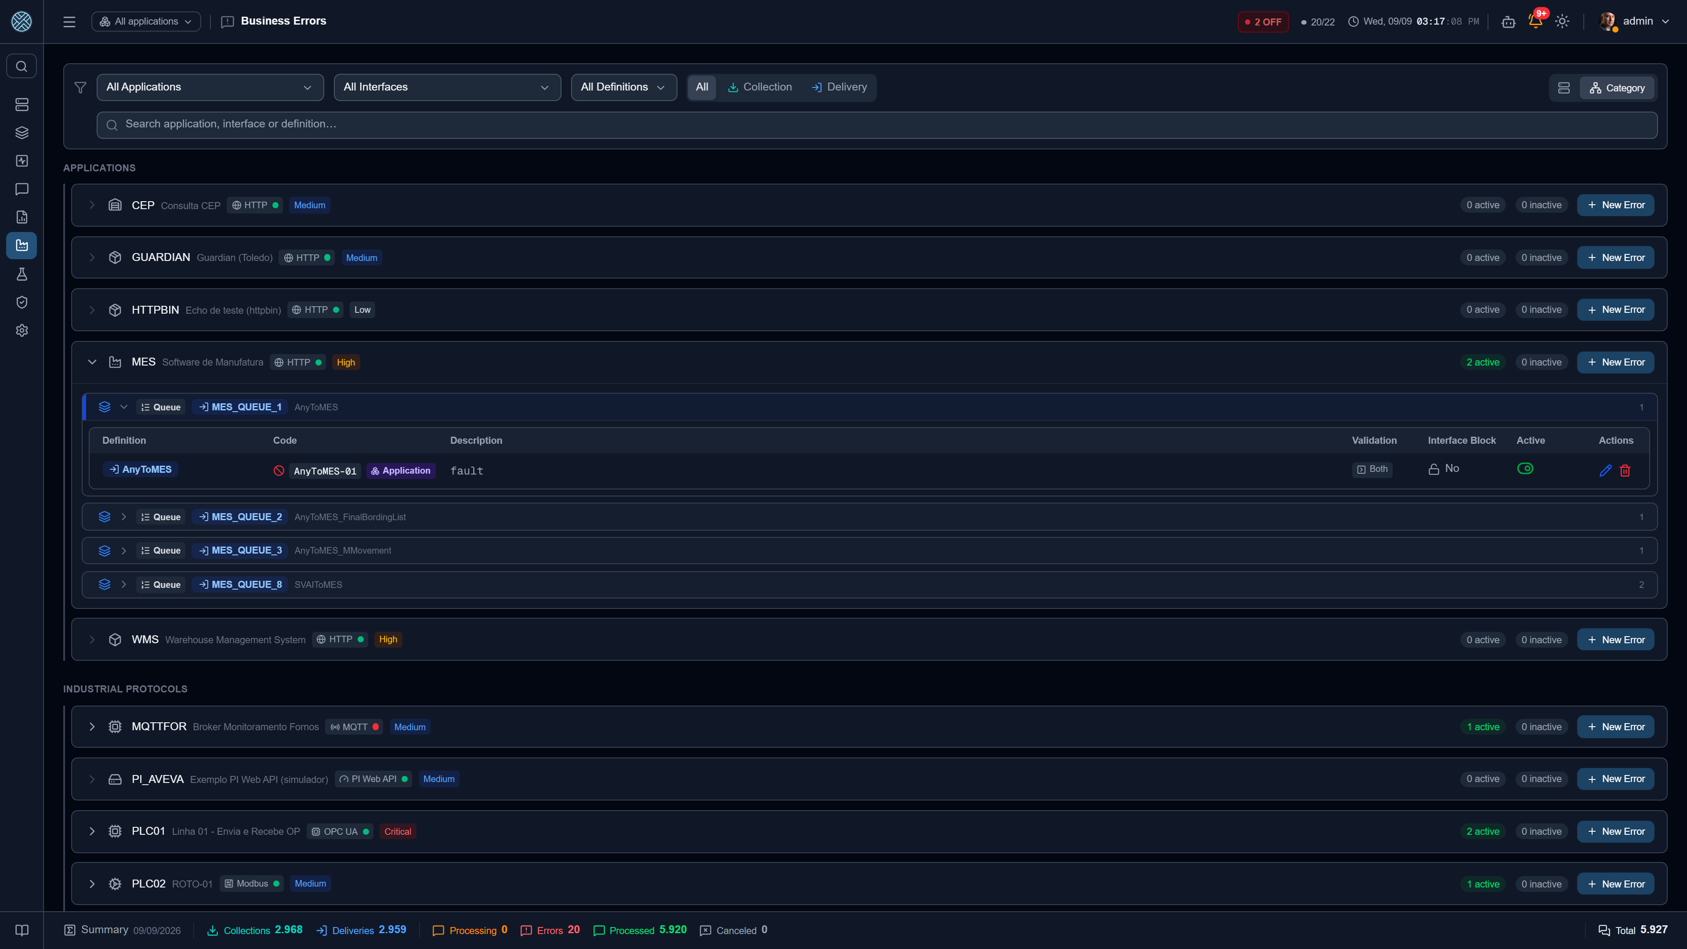Delete the AnyToMES-01 error with the trash icon

(x=1625, y=470)
